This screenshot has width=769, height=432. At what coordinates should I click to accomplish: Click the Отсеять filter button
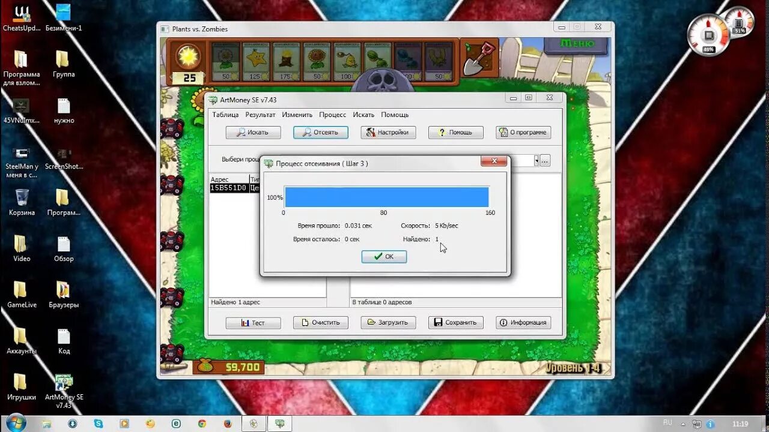pos(321,132)
